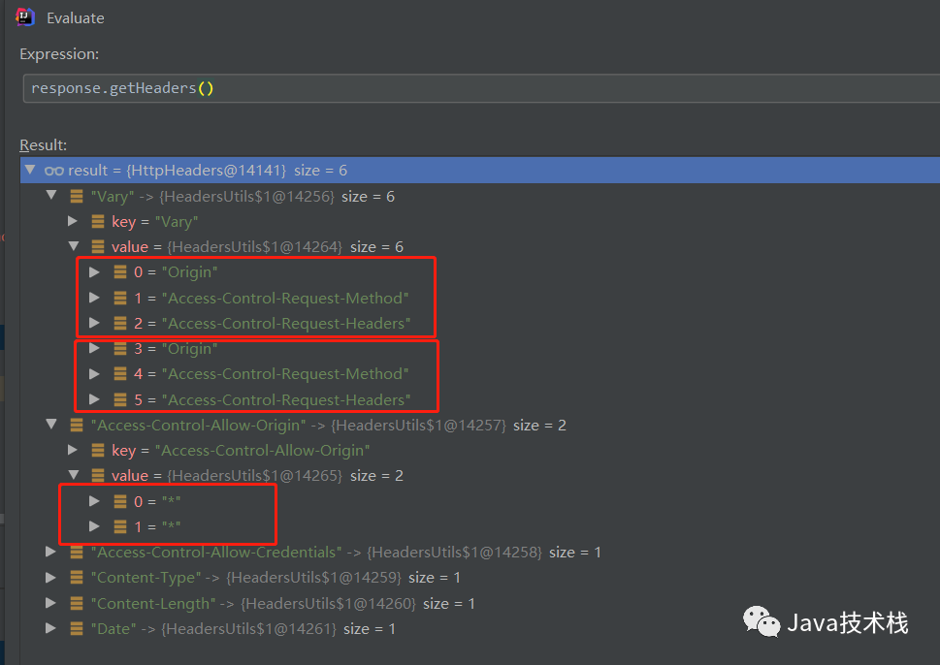Click the icon beside key = "Access-Control-Allow-Origin"
Screen dimensions: 940x665
(x=97, y=451)
